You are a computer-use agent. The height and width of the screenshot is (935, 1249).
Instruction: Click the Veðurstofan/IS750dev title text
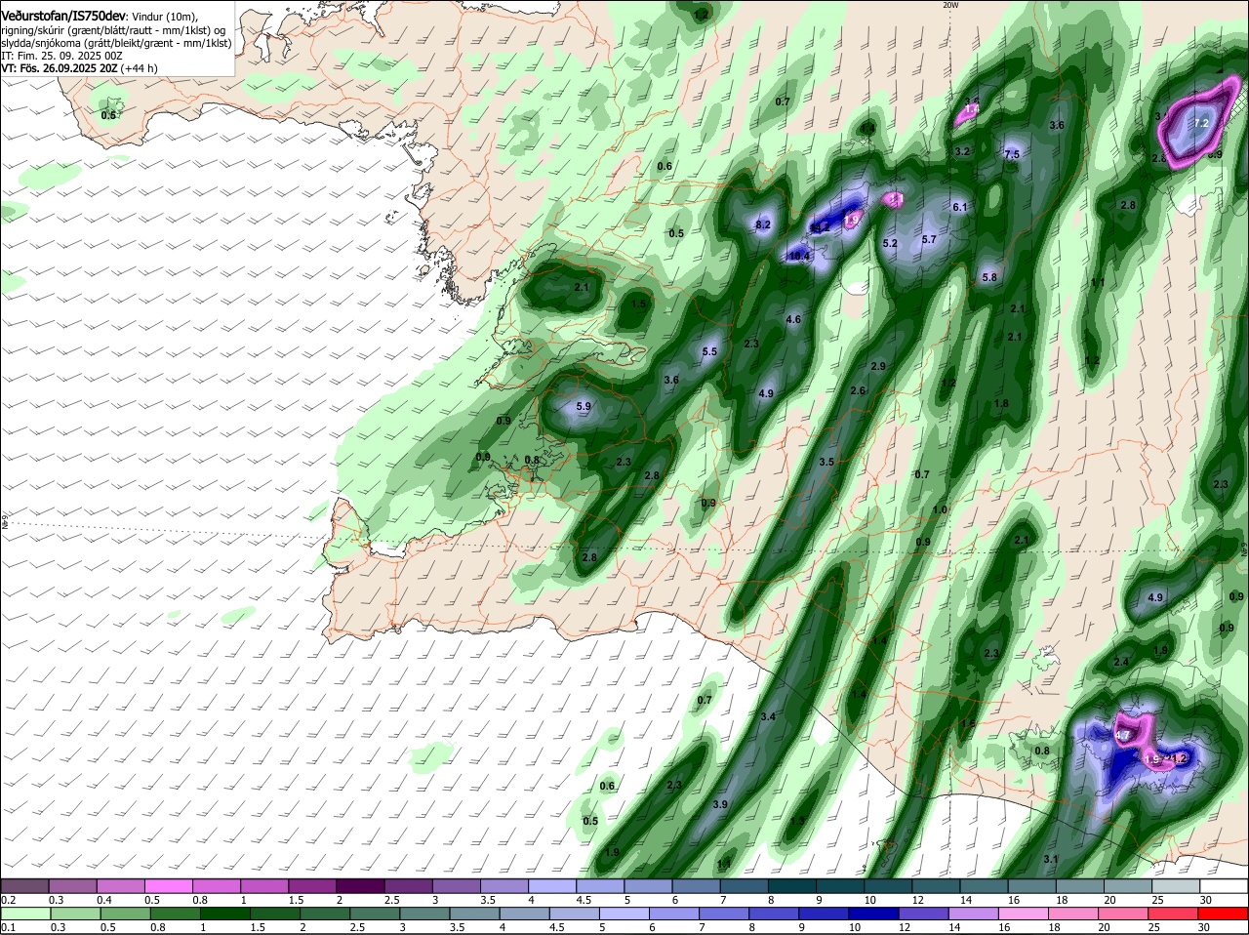(63, 16)
